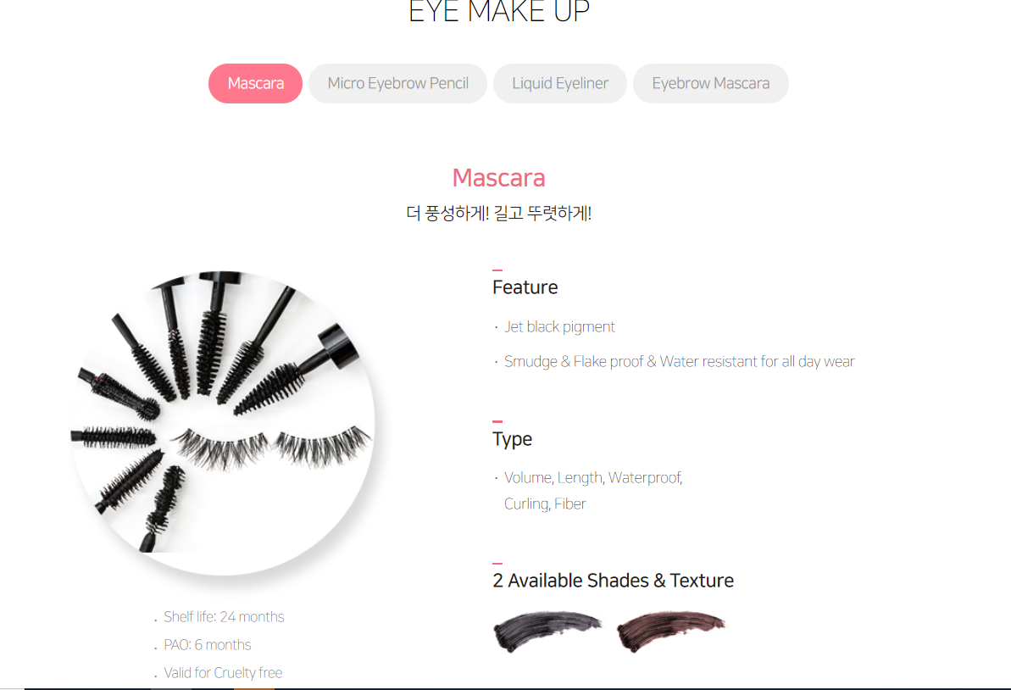Open the Liquid Eyeliner tab

coord(559,83)
